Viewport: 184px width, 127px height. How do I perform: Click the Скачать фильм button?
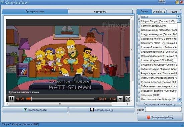click(101, 110)
